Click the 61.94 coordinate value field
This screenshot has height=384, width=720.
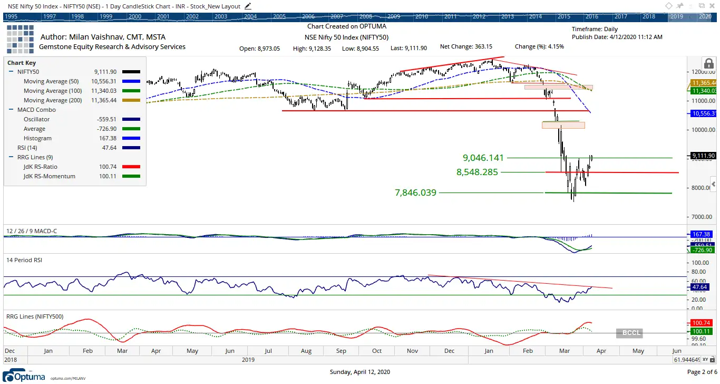pos(687,360)
